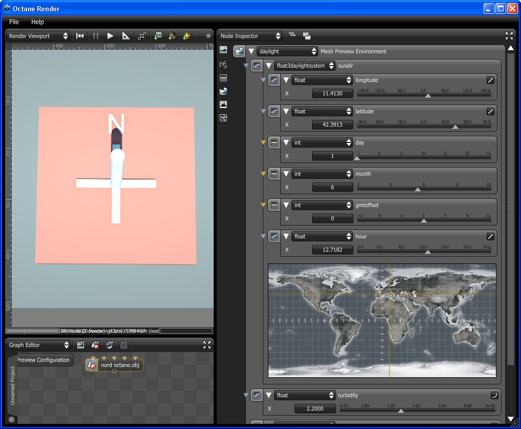This screenshot has height=429, width=521.
Task: Open the float3daylightsystem type dropdown
Action: (x=305, y=66)
